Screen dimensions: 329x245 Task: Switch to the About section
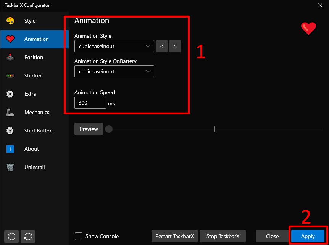[x=32, y=149]
